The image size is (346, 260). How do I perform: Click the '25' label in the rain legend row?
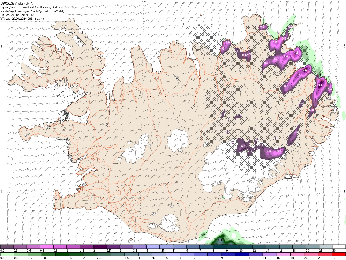pyautogui.click(x=320, y=258)
